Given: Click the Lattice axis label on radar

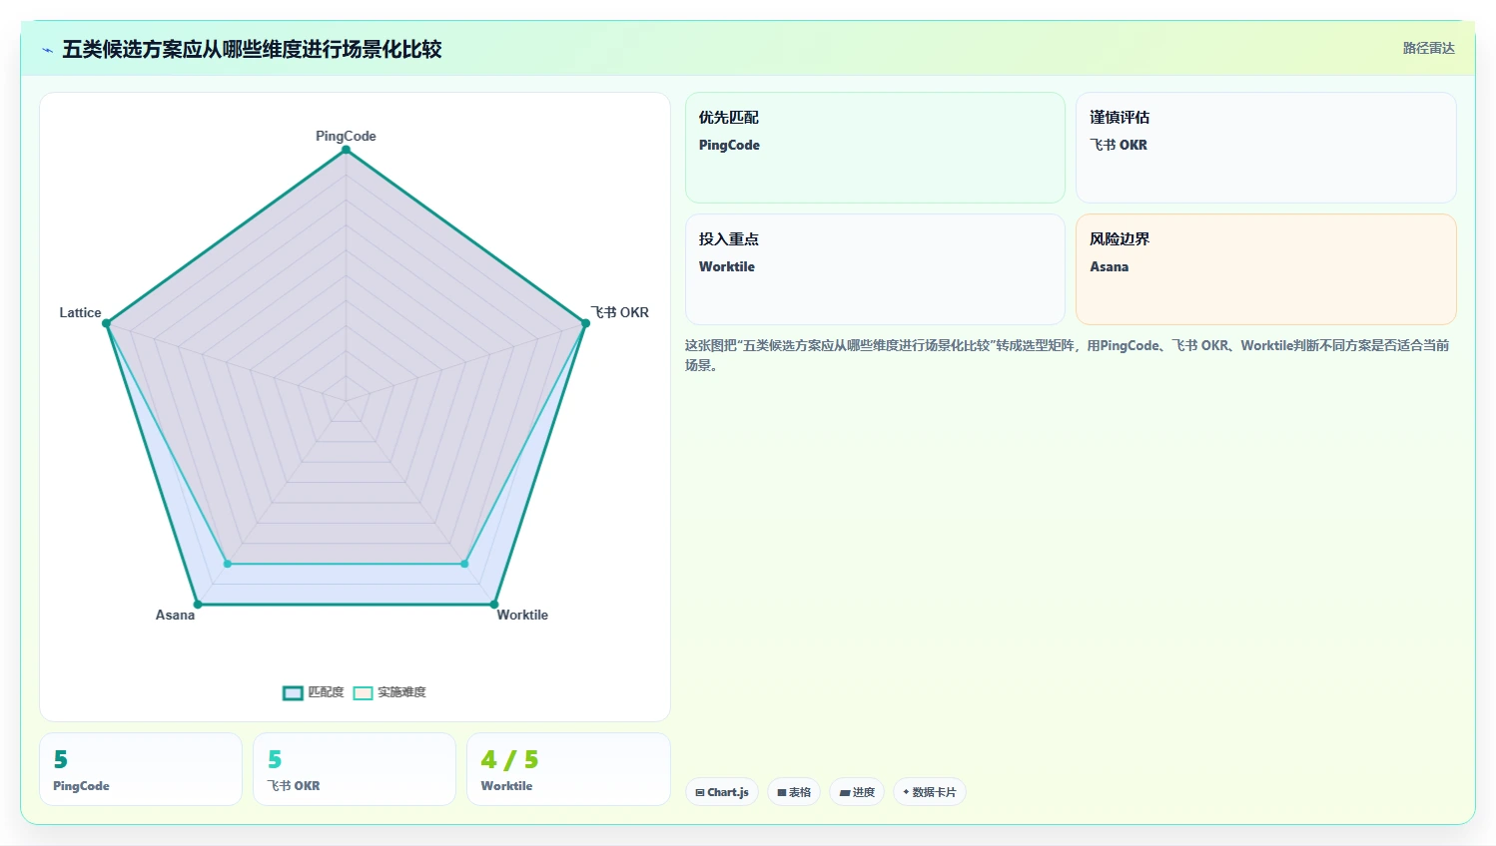Looking at the screenshot, I should tap(80, 312).
